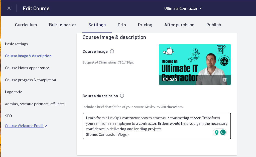This screenshot has height=157, width=256.
Task: Select Course image & description sidebar item
Action: coord(28,56)
